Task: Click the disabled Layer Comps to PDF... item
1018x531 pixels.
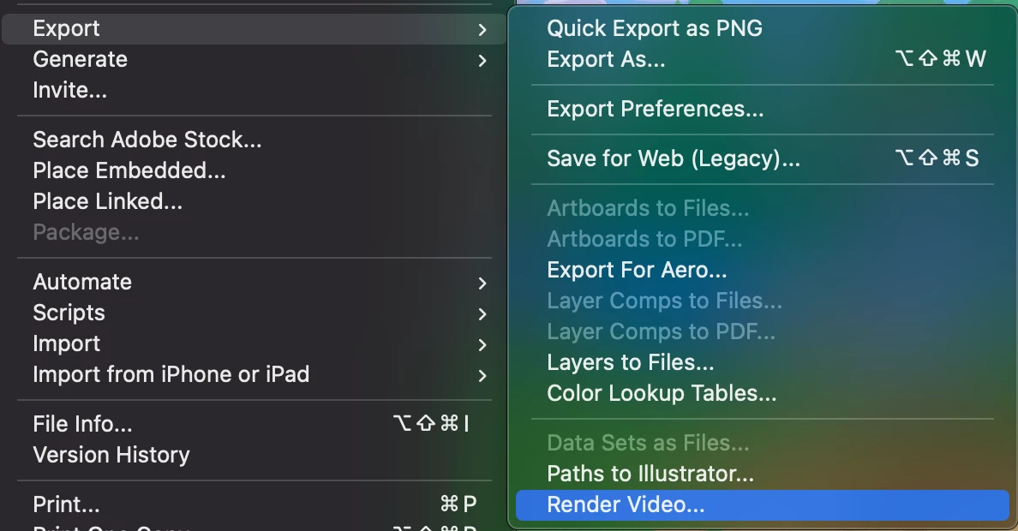Action: tap(762, 331)
